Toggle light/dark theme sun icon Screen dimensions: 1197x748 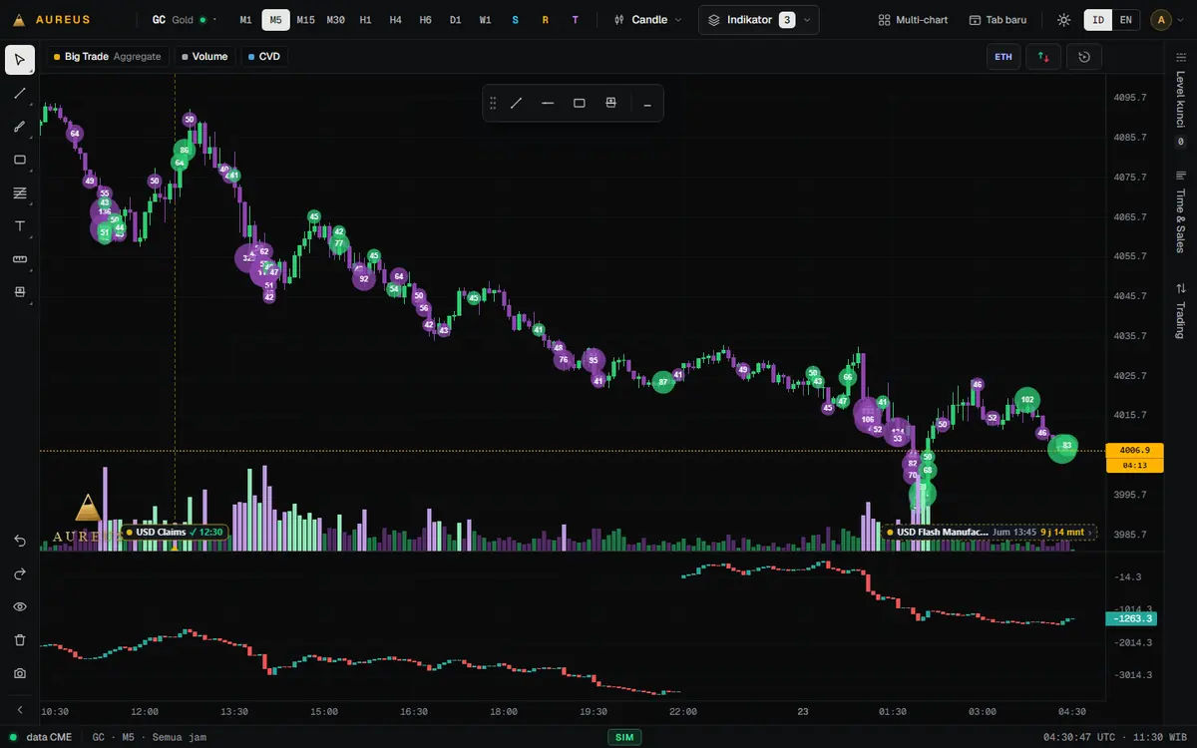(x=1064, y=20)
